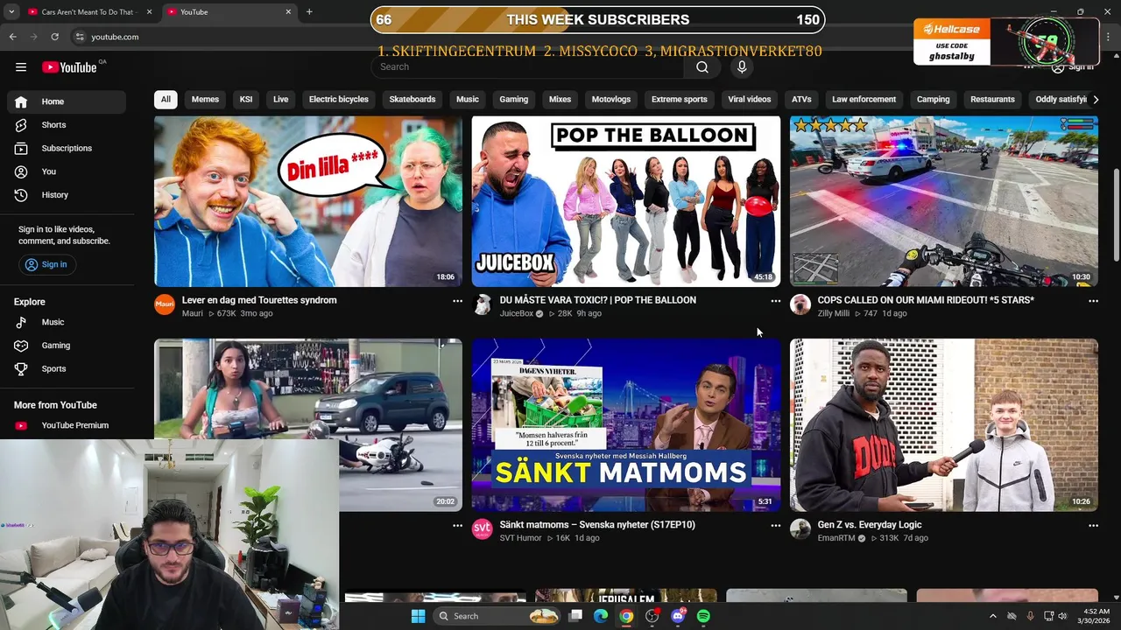Filter by Gaming chip
Viewport: 1121px width, 630px height.
514,99
